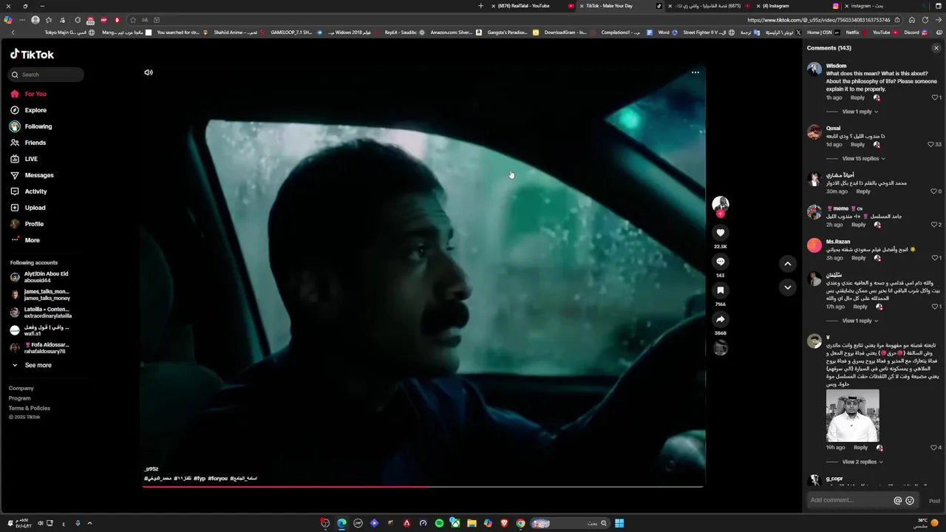Image resolution: width=946 pixels, height=532 pixels.
Task: Like Qusai's comment with 33 likes
Action: pyautogui.click(x=931, y=144)
